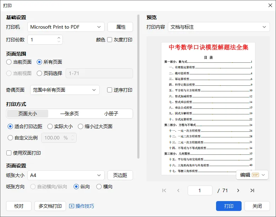Choose 实际大小 radio option

coord(50,126)
